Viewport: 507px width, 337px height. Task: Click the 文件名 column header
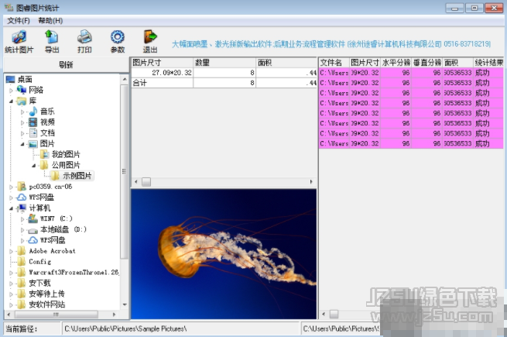pos(334,63)
